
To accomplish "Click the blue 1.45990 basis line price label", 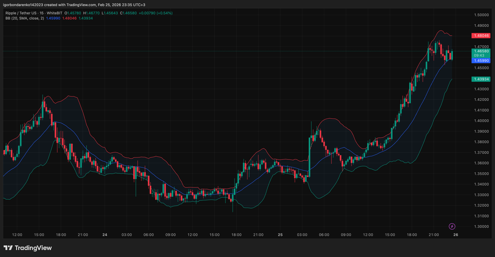I will click(481, 60).
